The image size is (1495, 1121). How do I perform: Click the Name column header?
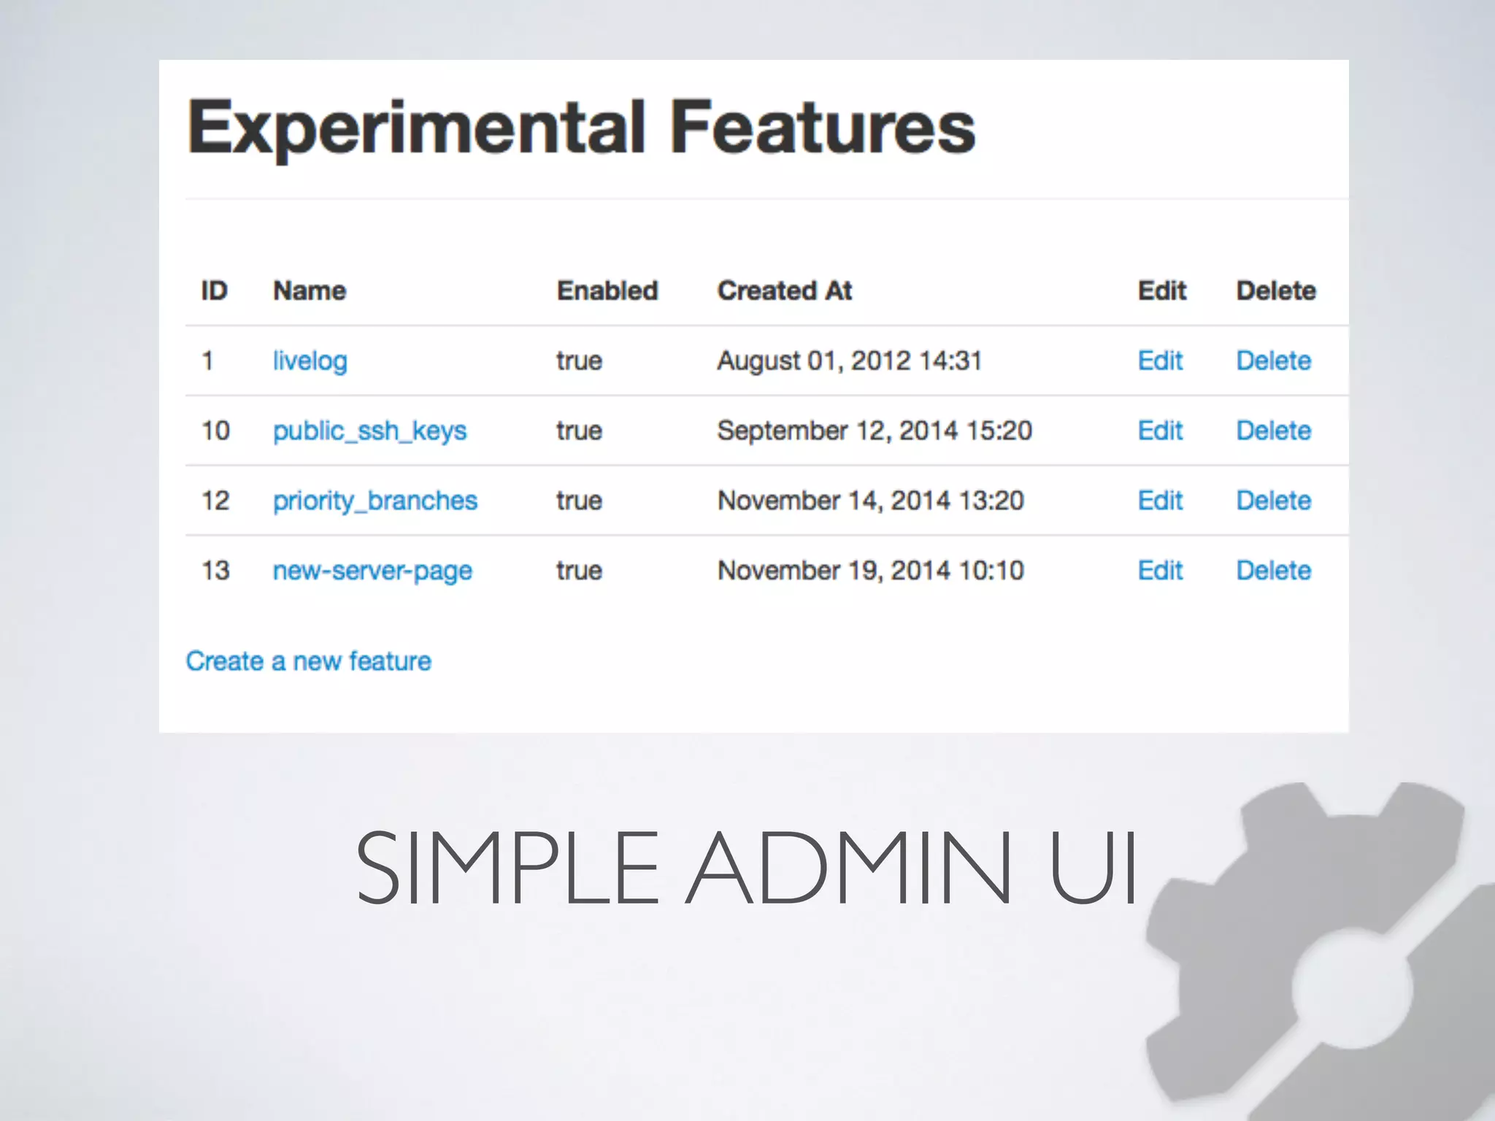coord(310,290)
